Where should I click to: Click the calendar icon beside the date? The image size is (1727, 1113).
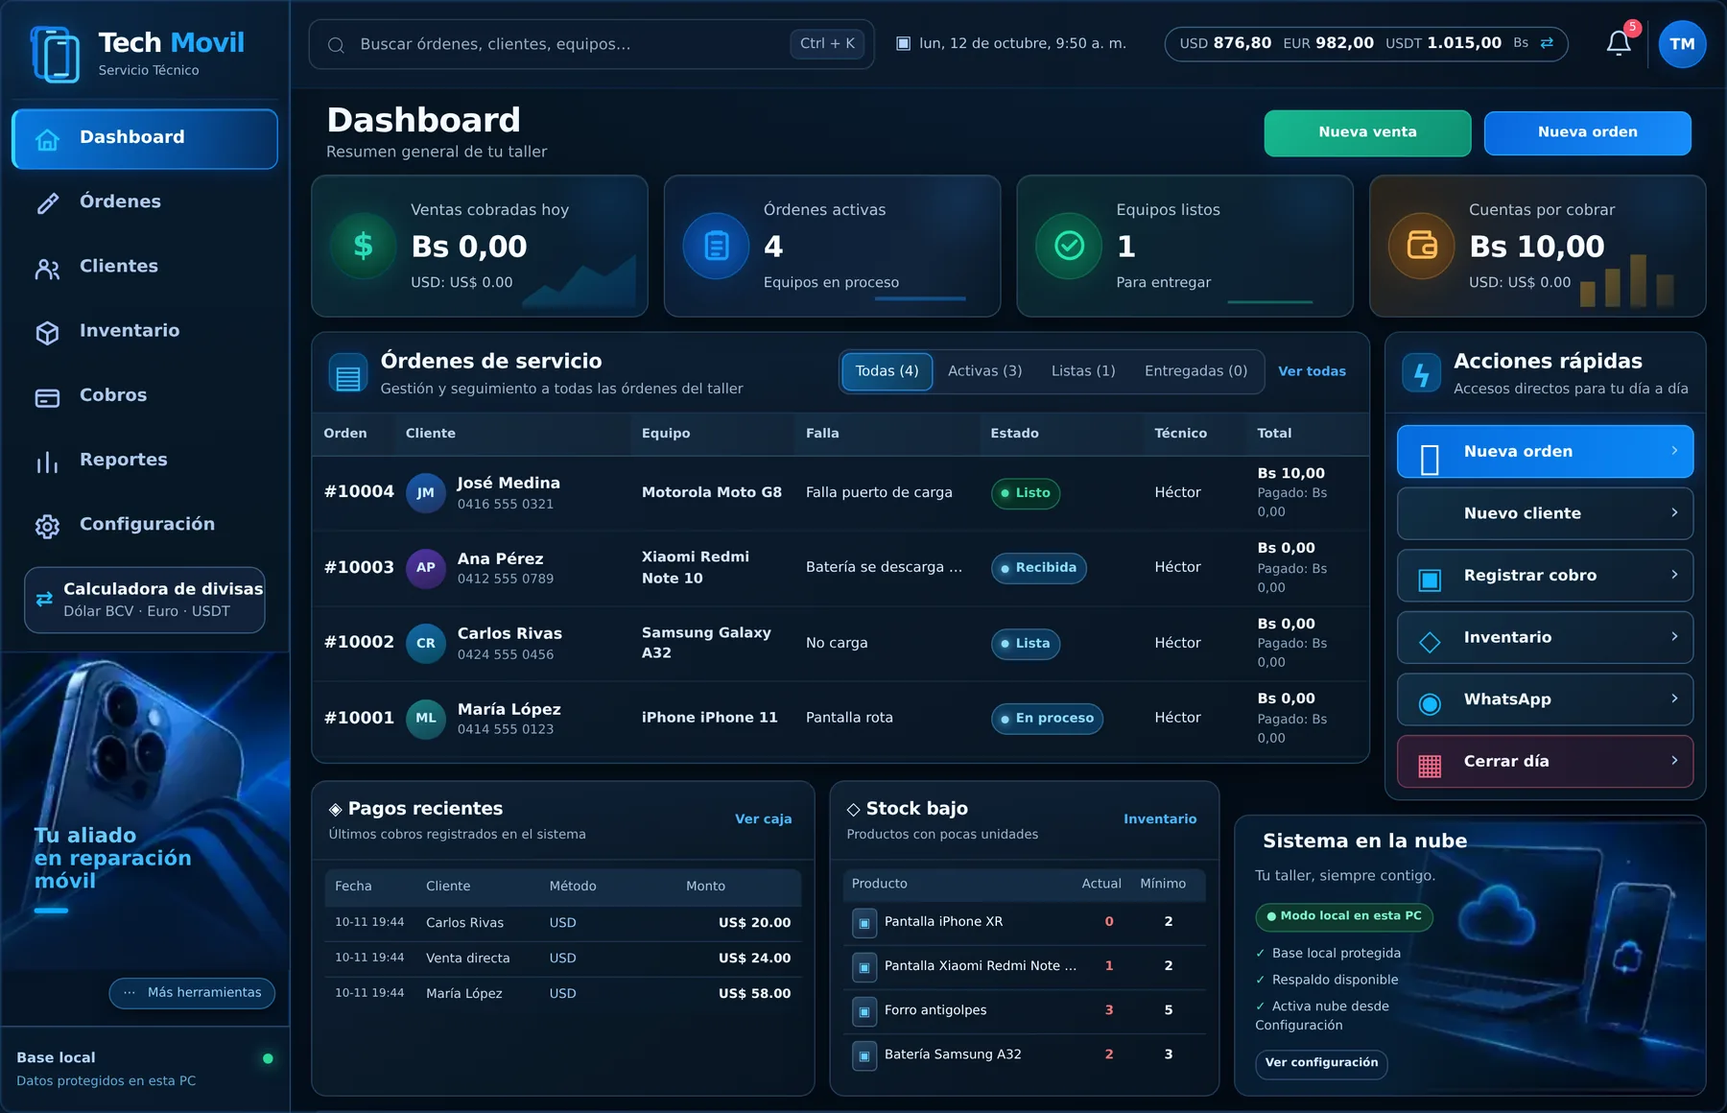pos(903,43)
